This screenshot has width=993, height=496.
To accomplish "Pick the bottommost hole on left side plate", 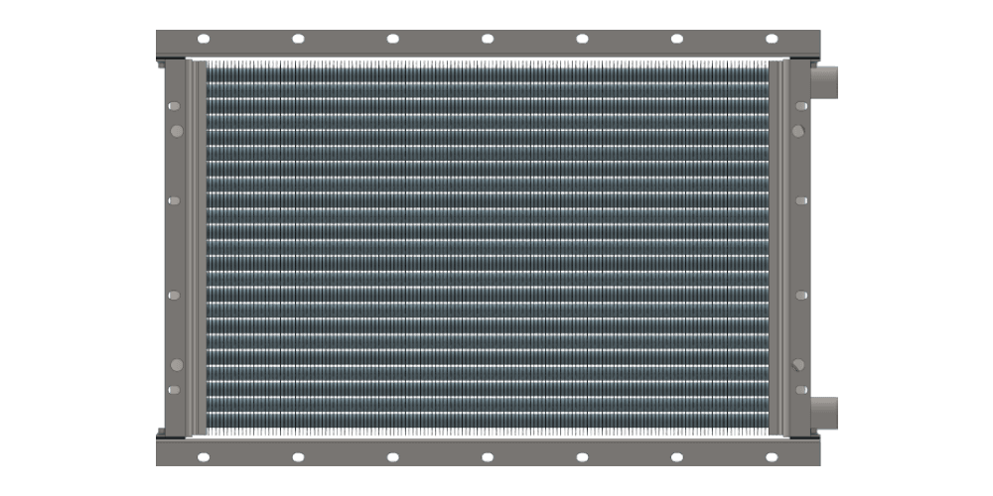I will click(x=175, y=390).
